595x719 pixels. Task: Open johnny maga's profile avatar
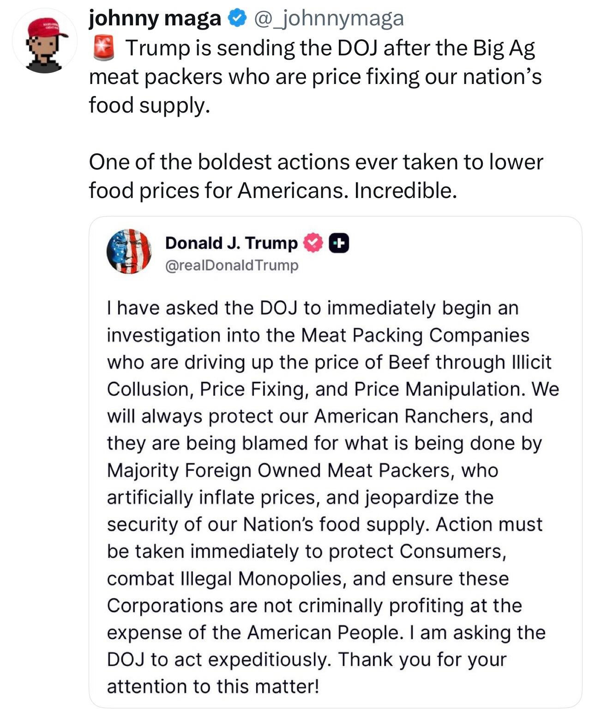45,42
